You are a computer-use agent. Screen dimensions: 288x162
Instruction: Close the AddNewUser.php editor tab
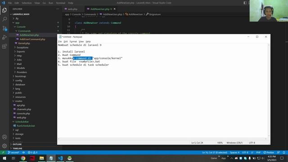115,9
